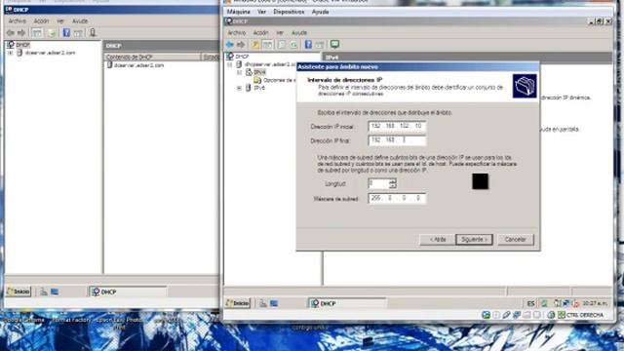Screen dimensions: 624x351
Task: Open Archivo menu in dhcpserver DHCP console
Action: pos(236,32)
